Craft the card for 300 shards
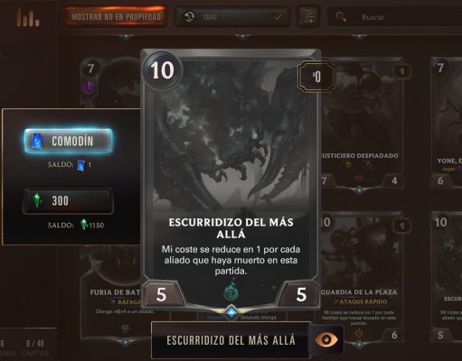This screenshot has width=462, height=361. coord(69,200)
